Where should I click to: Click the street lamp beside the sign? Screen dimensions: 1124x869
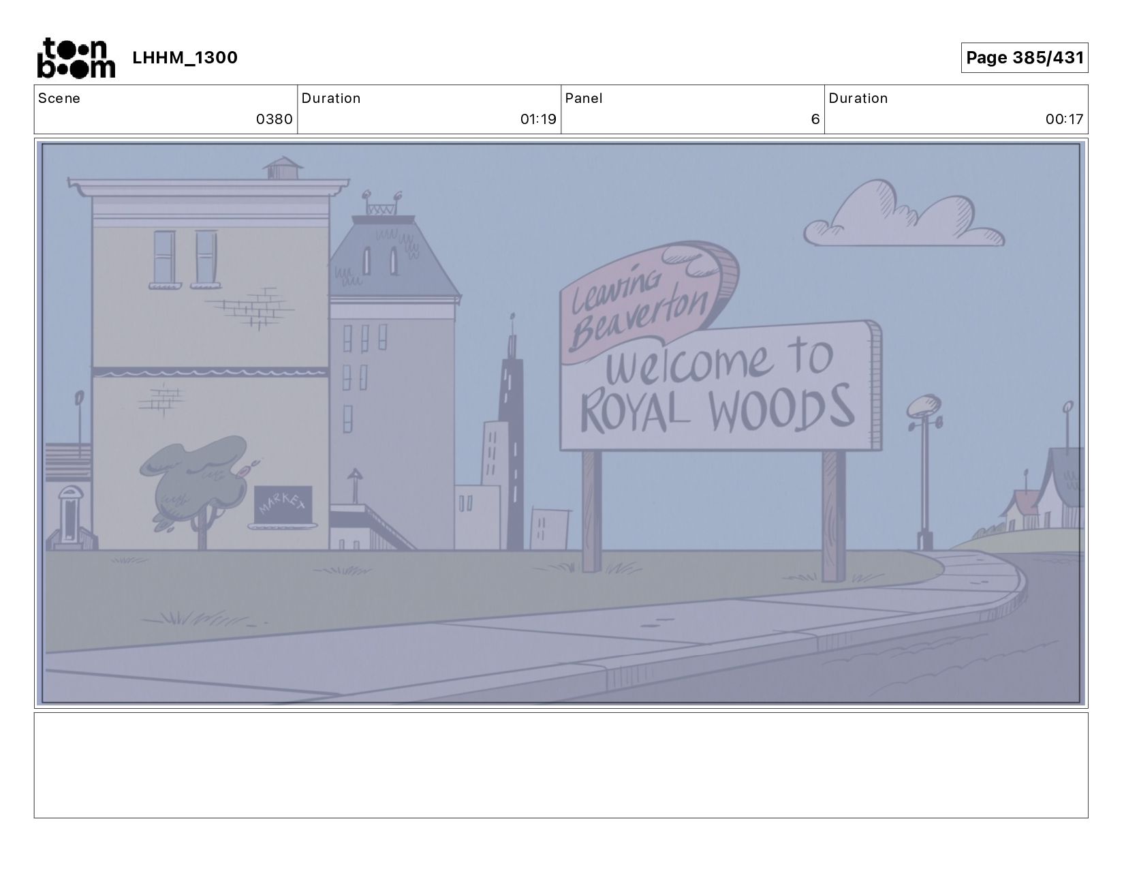(924, 471)
